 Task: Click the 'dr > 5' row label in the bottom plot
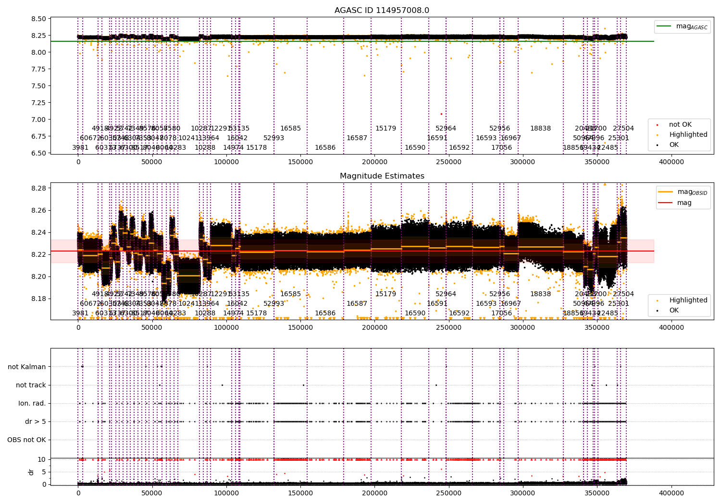point(36,421)
